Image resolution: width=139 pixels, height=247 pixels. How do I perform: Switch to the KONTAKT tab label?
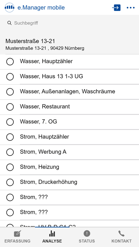(x=121, y=241)
